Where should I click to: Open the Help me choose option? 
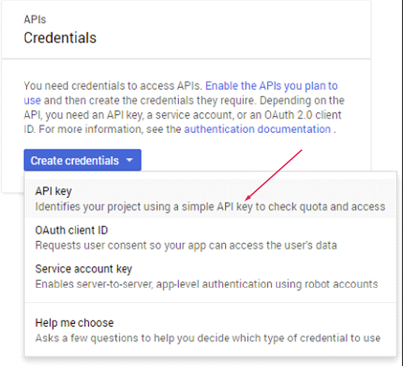[74, 323]
